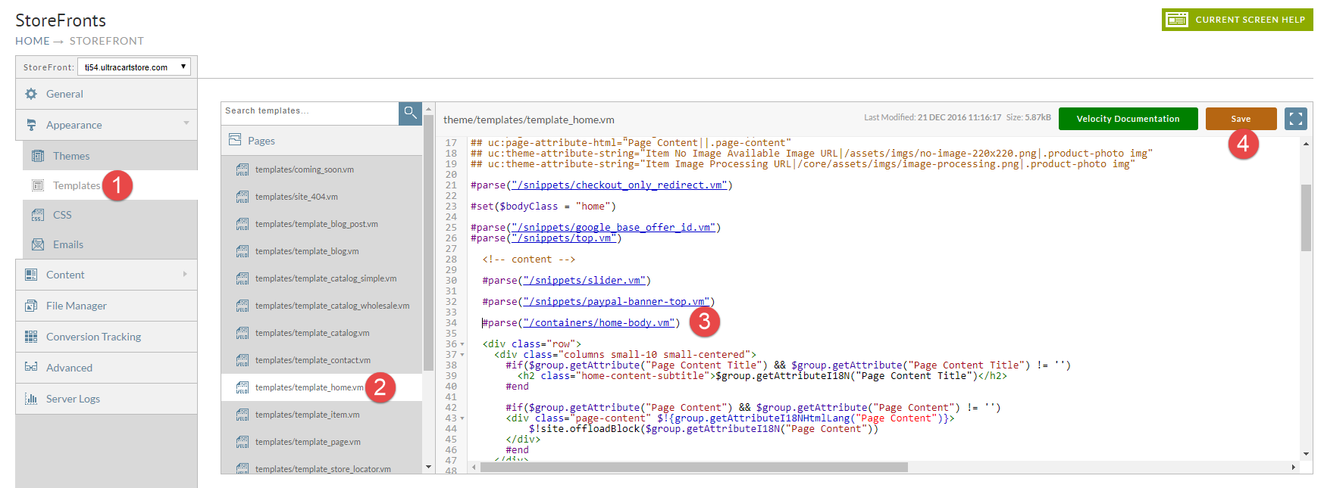1324x488 pixels.
Task: Collapse code fold arrow at line 36
Action: (x=462, y=344)
